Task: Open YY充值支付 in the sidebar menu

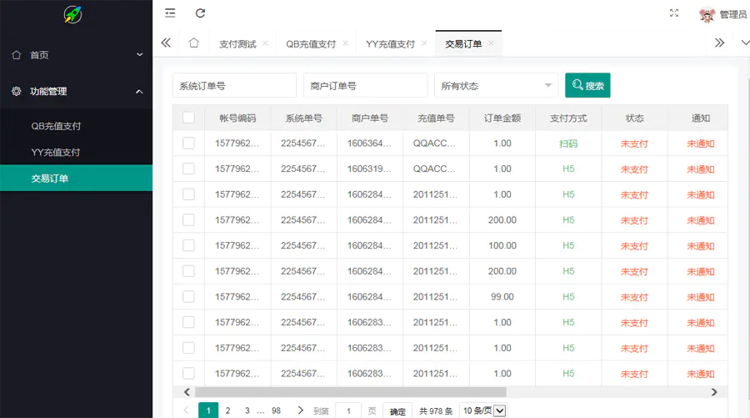Action: click(x=56, y=153)
